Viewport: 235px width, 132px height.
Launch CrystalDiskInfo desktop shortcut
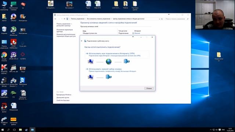click(x=4, y=94)
